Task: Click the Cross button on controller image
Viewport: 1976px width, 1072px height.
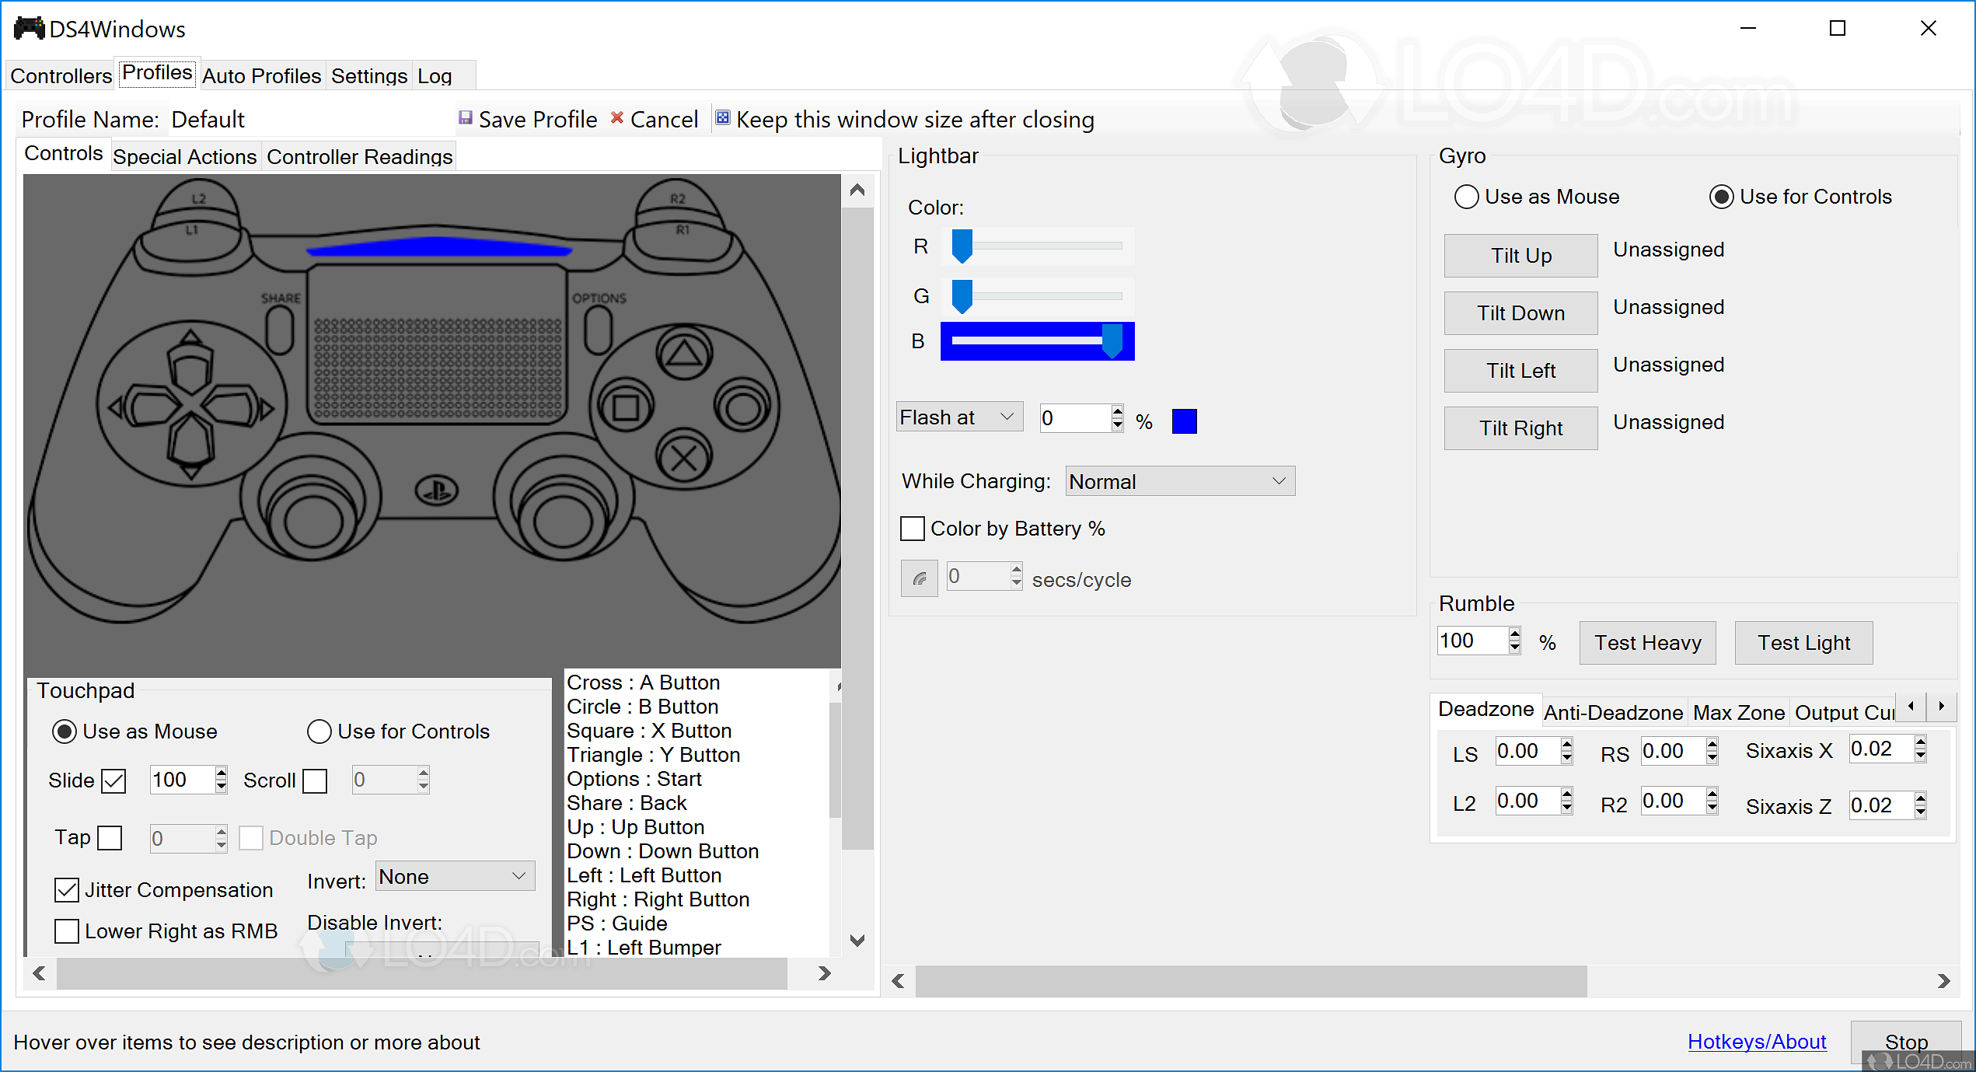Action: (683, 457)
